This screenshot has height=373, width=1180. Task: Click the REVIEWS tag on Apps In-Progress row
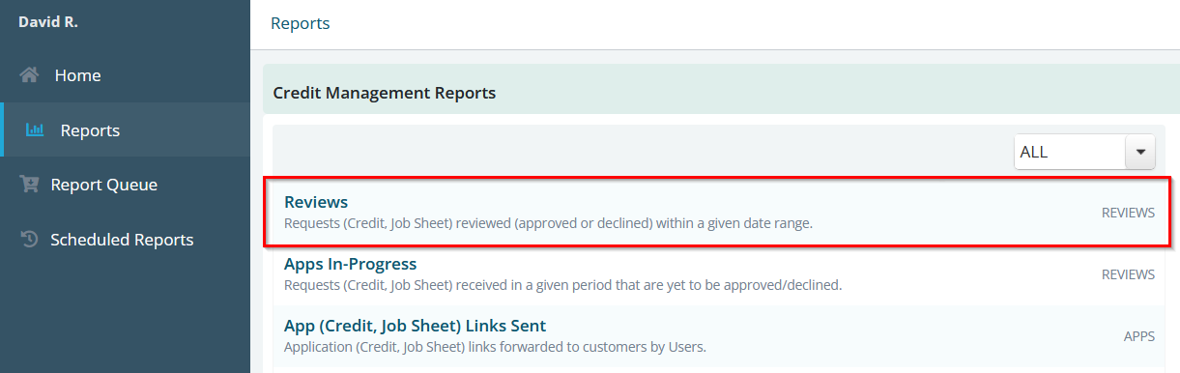(1128, 274)
